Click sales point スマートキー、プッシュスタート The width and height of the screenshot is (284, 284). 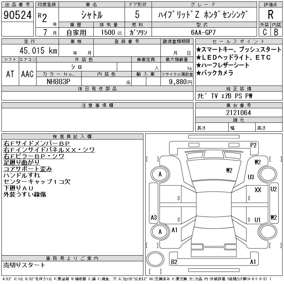239,49
